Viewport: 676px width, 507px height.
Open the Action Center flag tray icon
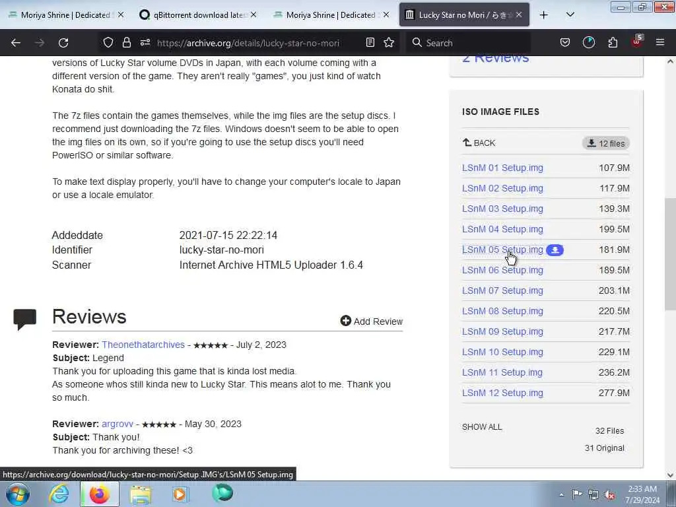click(576, 494)
